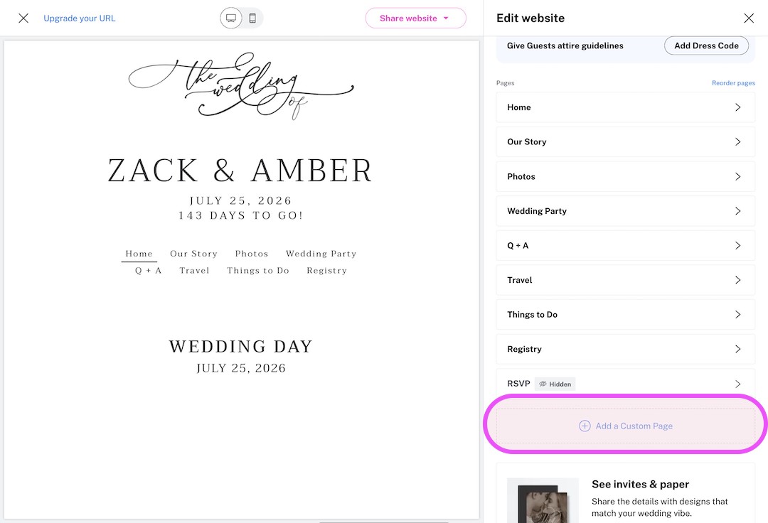Expand the Photos page settings

pyautogui.click(x=625, y=176)
